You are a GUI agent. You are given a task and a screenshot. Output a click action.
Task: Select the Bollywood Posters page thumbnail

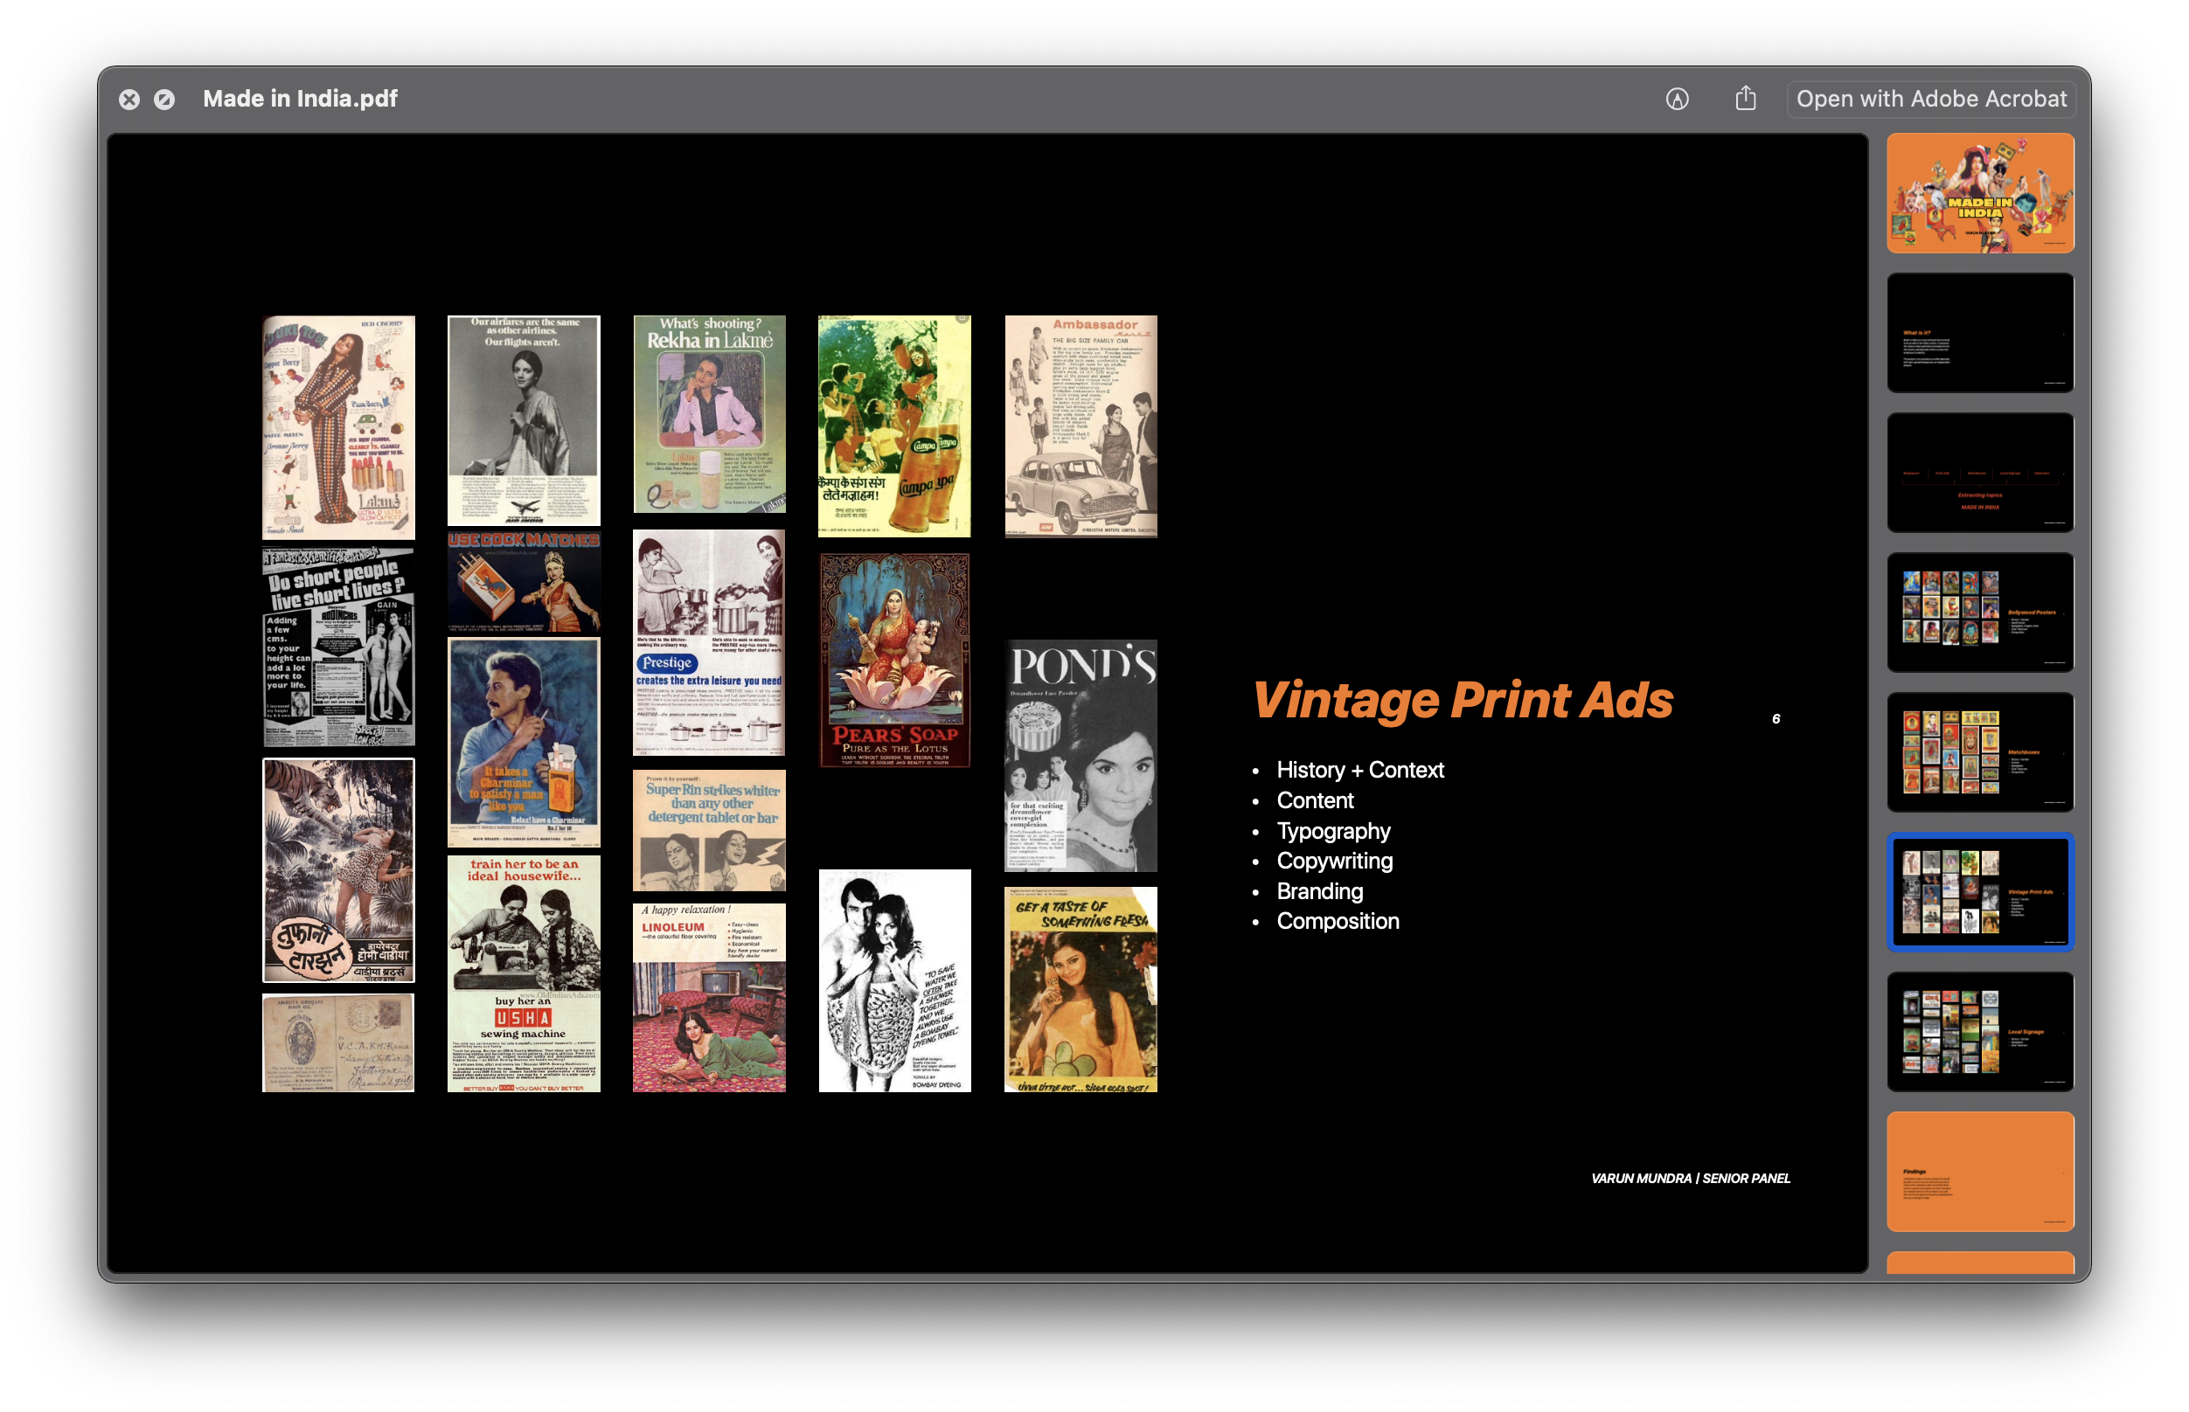point(1980,613)
